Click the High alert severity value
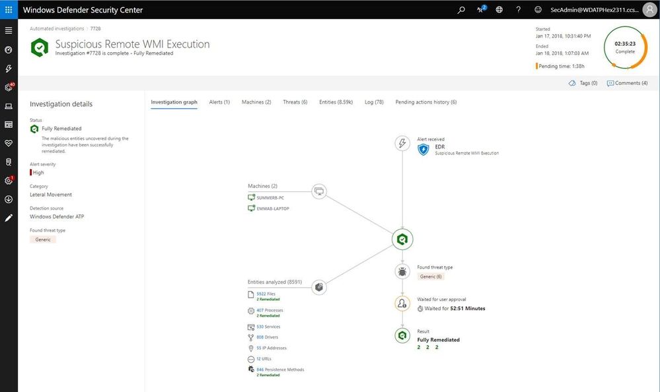The height and width of the screenshot is (392, 660). pyautogui.click(x=38, y=172)
